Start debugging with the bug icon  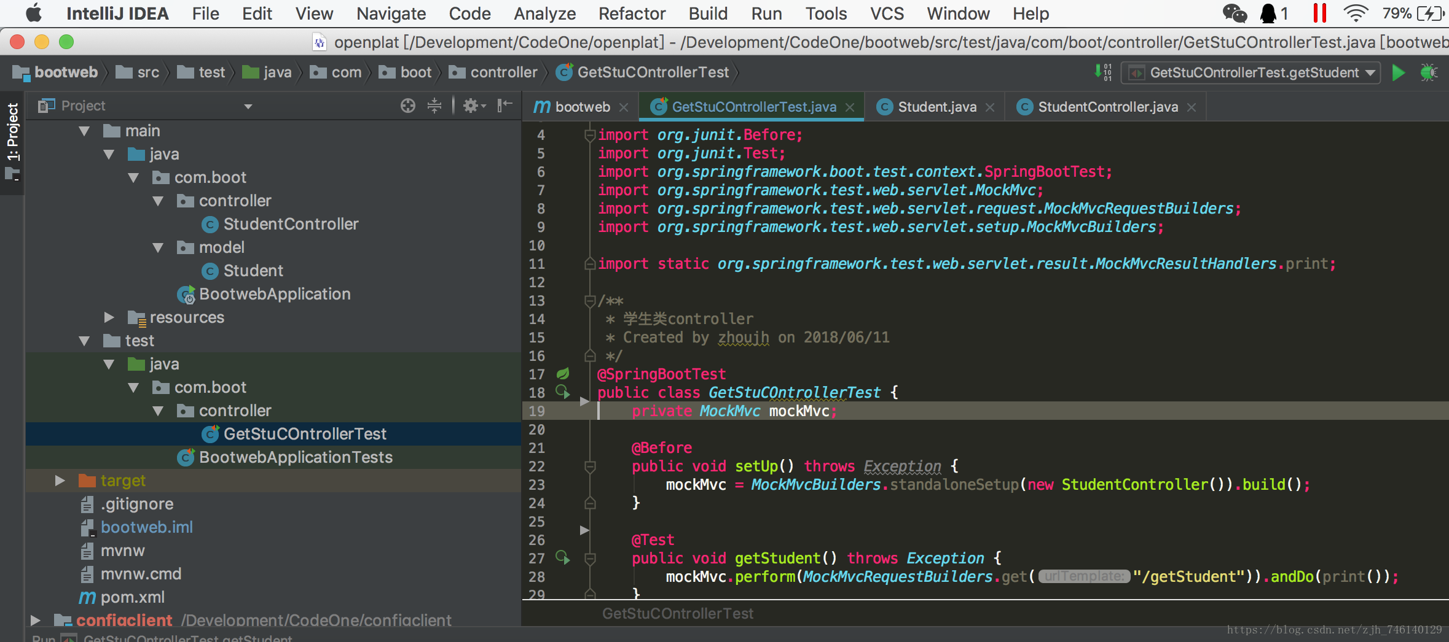pos(1429,72)
